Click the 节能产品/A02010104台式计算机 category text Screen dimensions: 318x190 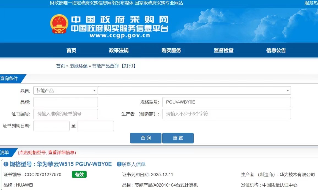click(166, 185)
